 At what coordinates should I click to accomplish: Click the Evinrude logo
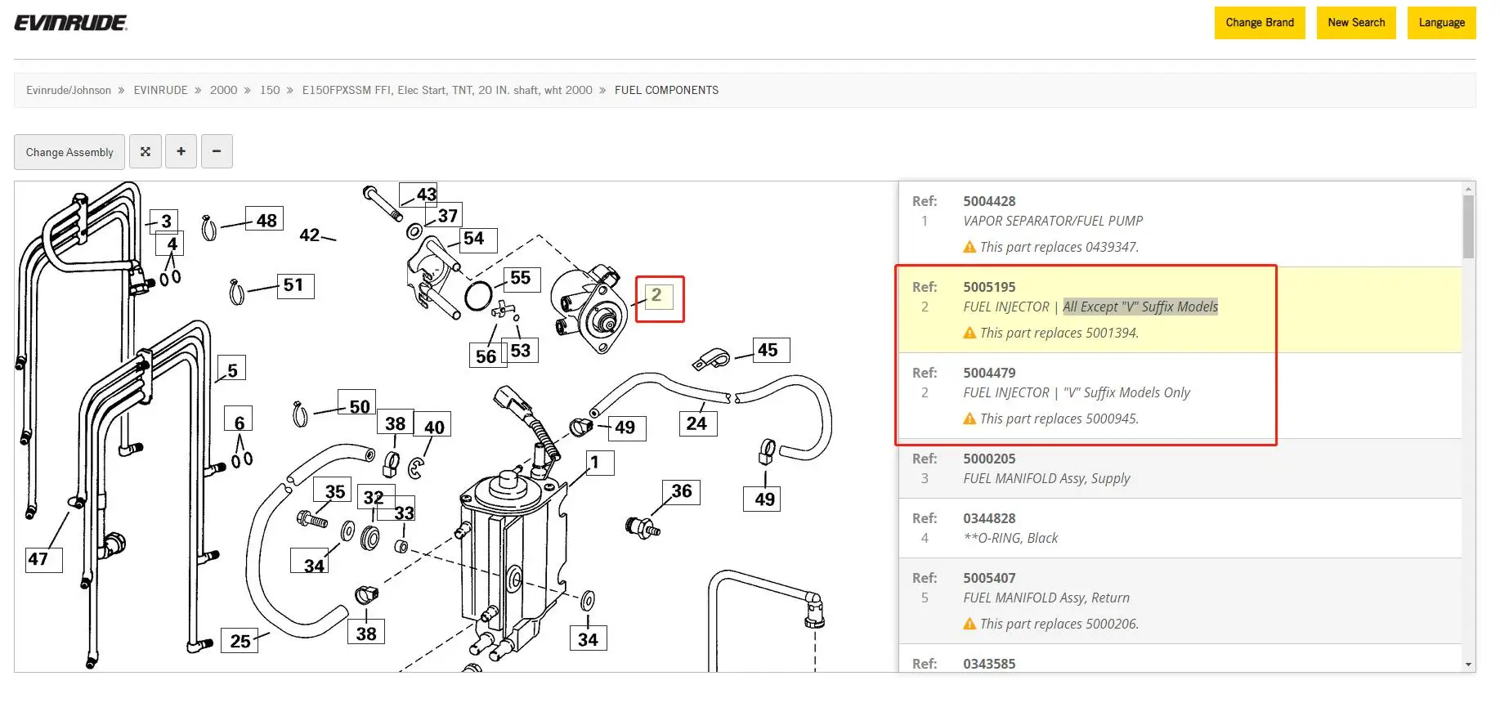tap(71, 23)
